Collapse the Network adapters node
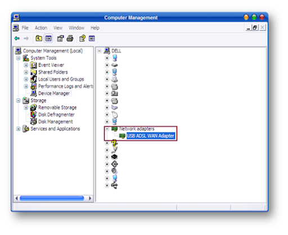 click(107, 129)
